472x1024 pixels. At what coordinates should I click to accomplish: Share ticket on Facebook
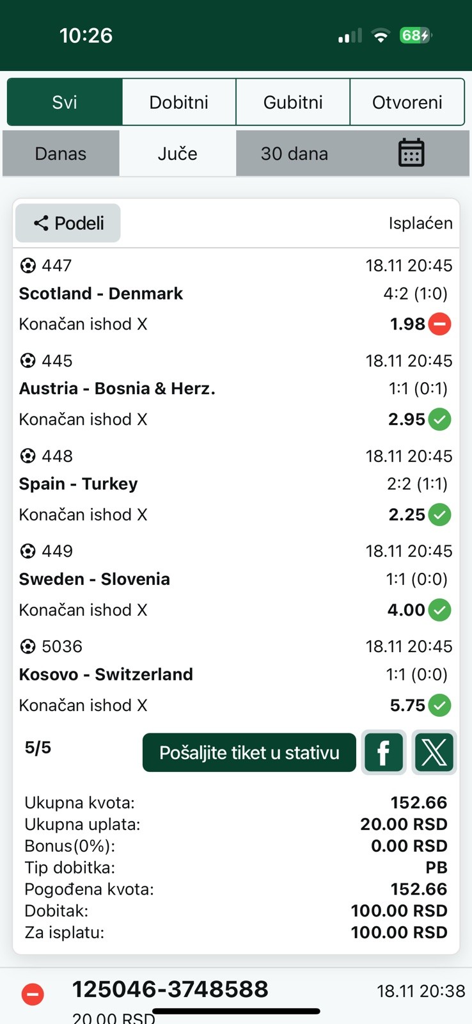384,753
